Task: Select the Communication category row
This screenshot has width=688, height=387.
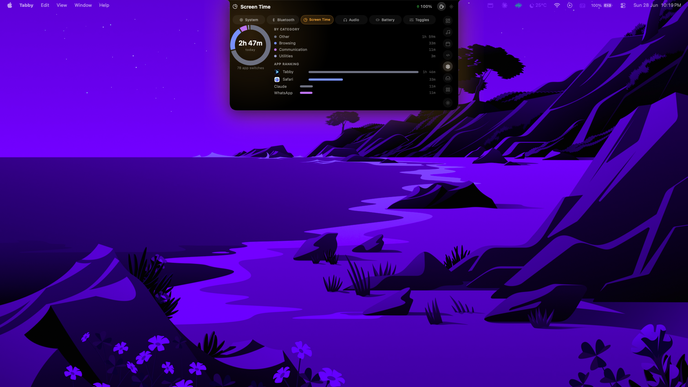Action: 355,50
